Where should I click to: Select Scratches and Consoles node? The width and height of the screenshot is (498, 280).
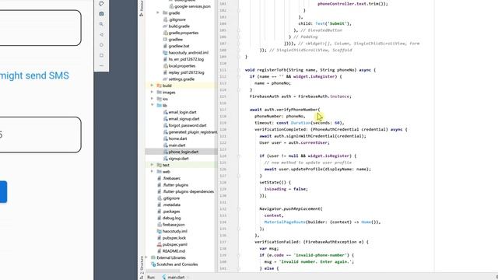tap(174, 264)
